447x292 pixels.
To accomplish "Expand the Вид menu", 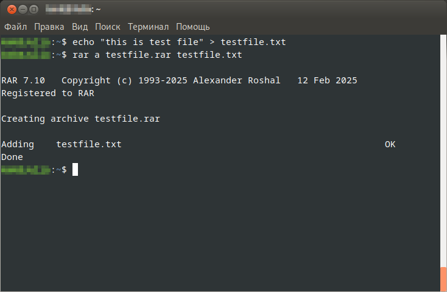I will 80,27.
